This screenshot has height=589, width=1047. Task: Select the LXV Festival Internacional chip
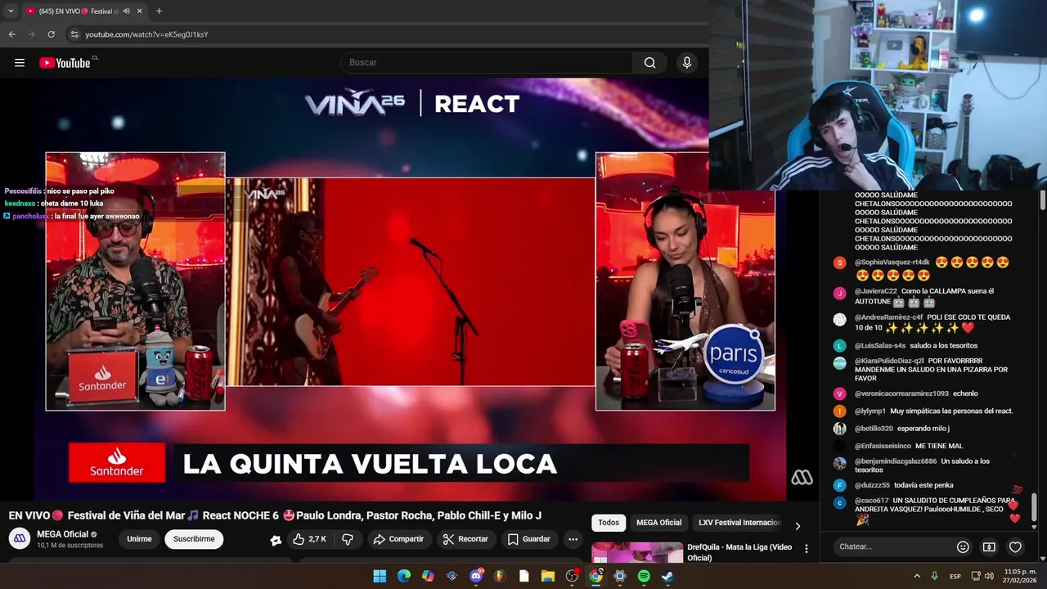click(x=739, y=523)
